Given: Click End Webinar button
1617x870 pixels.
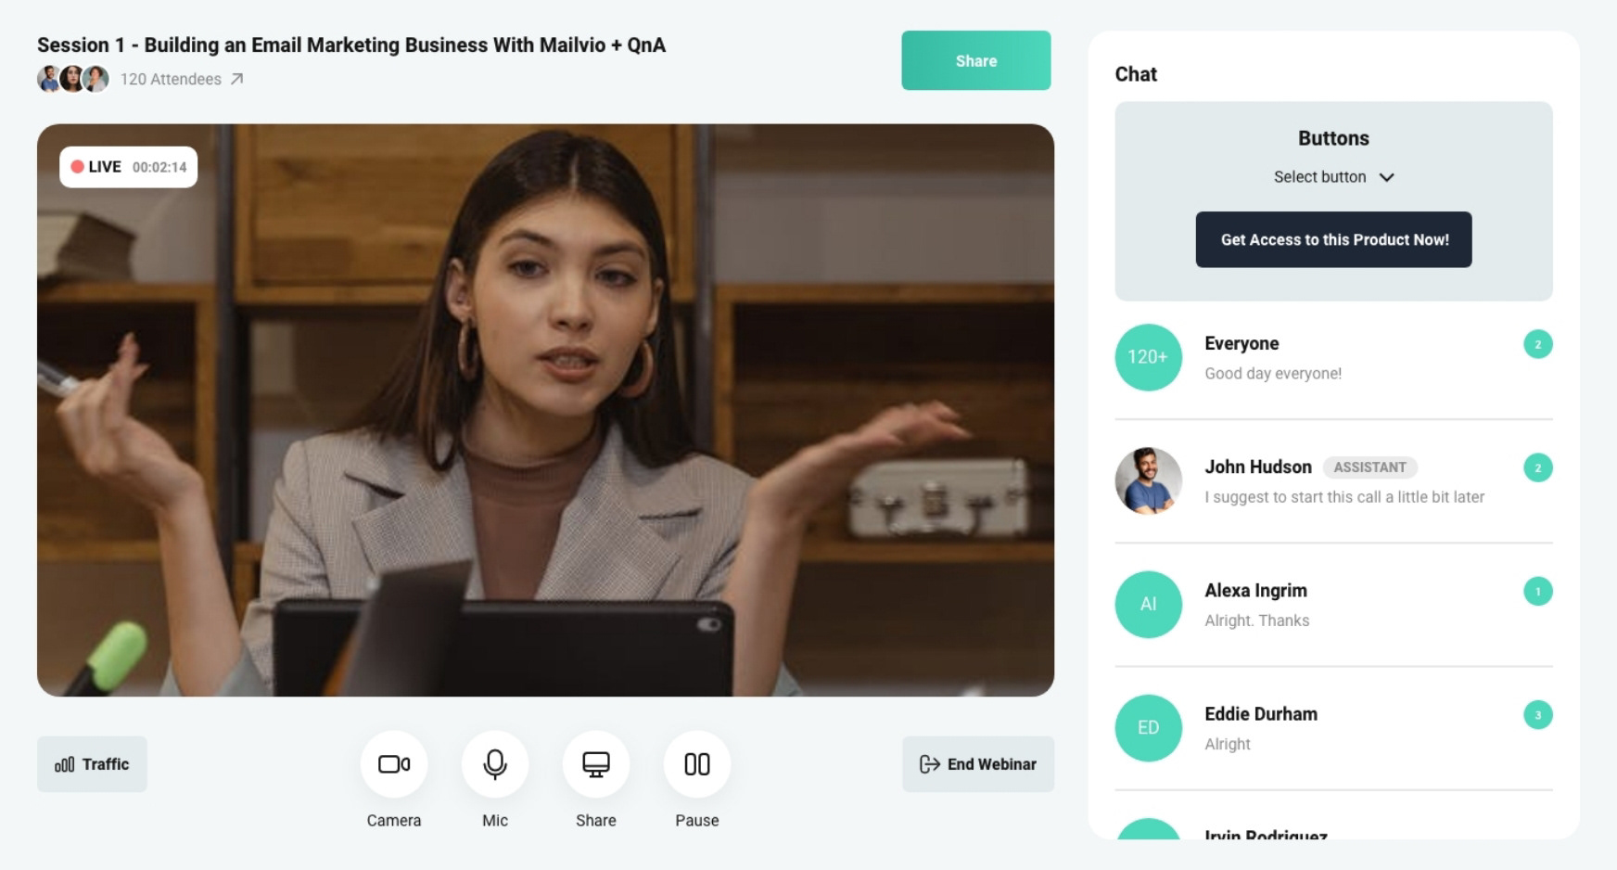Looking at the screenshot, I should (x=978, y=764).
